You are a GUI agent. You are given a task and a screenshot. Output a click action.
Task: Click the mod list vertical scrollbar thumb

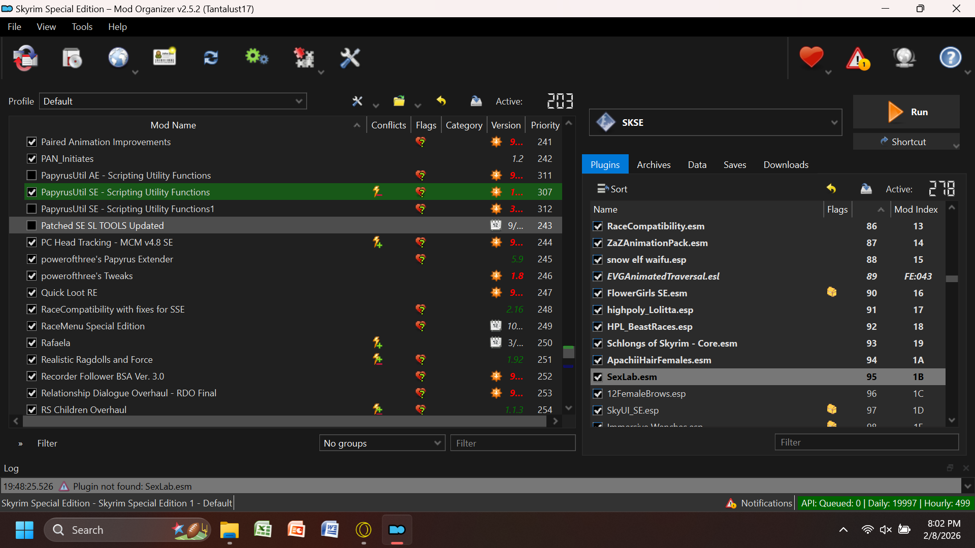(x=569, y=352)
